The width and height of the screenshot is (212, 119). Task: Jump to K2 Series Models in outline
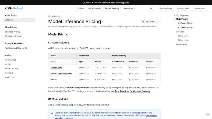point(186,28)
